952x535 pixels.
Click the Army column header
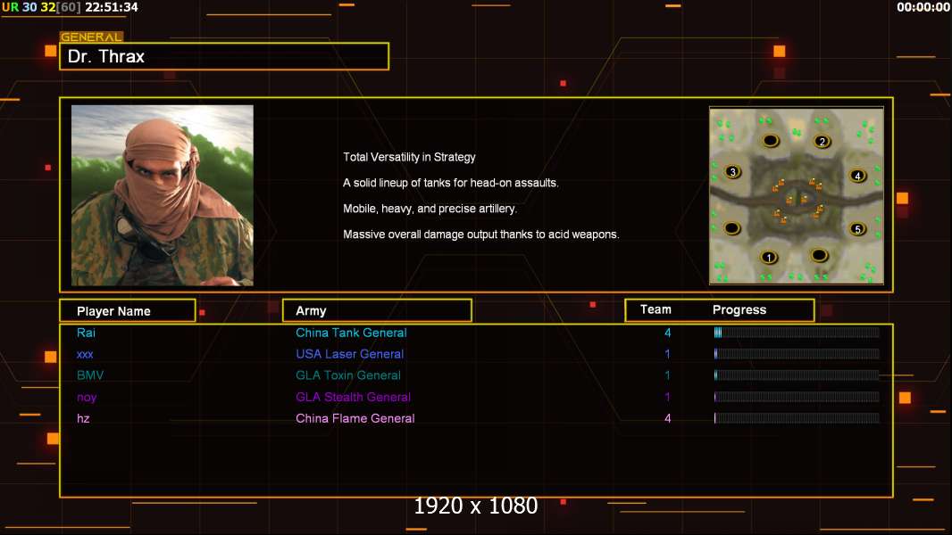pos(377,311)
